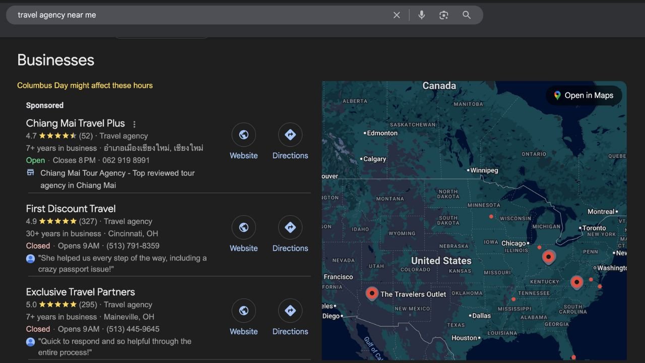Image resolution: width=645 pixels, height=363 pixels.
Task: Open the First Discount Travel listing
Action: 71,209
